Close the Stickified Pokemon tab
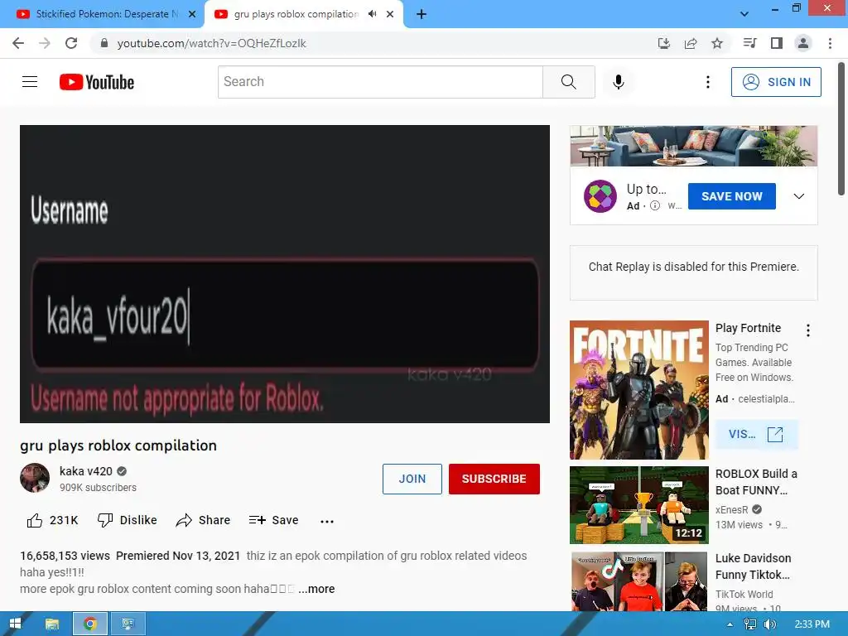 192,14
